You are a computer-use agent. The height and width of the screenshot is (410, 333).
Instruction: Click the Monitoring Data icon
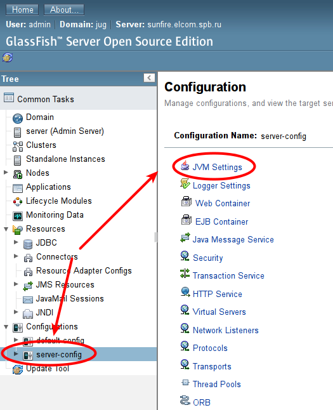[x=18, y=216]
